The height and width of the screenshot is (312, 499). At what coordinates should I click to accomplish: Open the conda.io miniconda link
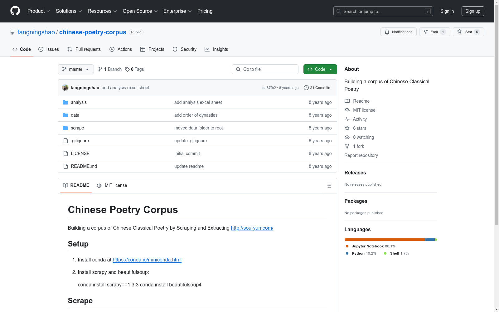click(147, 260)
